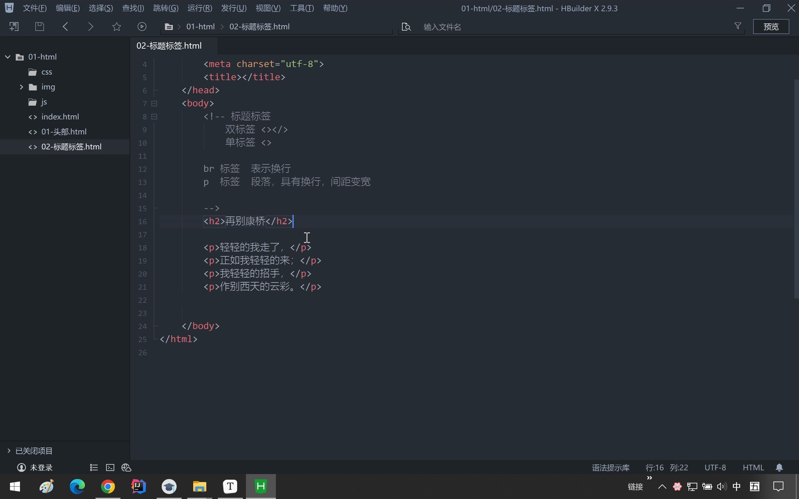Go forward with the right arrow icon

point(91,27)
